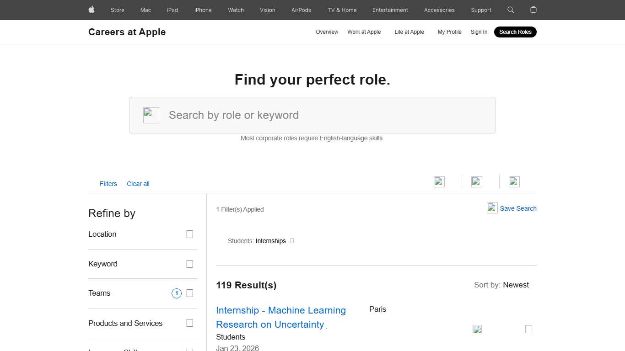
Task: Open the iPhone menu item
Action: [x=203, y=10]
